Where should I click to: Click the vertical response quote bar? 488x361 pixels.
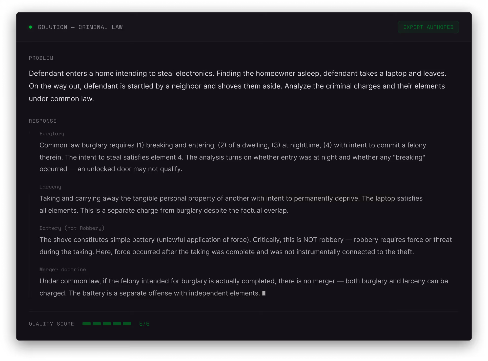click(29, 214)
